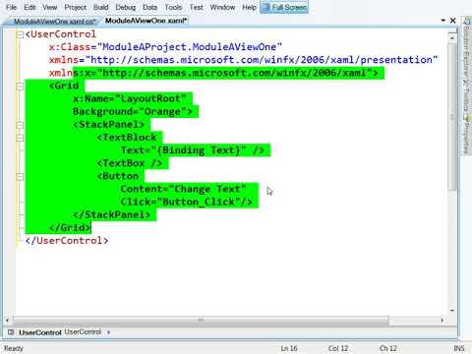This screenshot has width=472, height=354.
Task: Click the vertical scrollbar down arrow
Action: (x=452, y=310)
